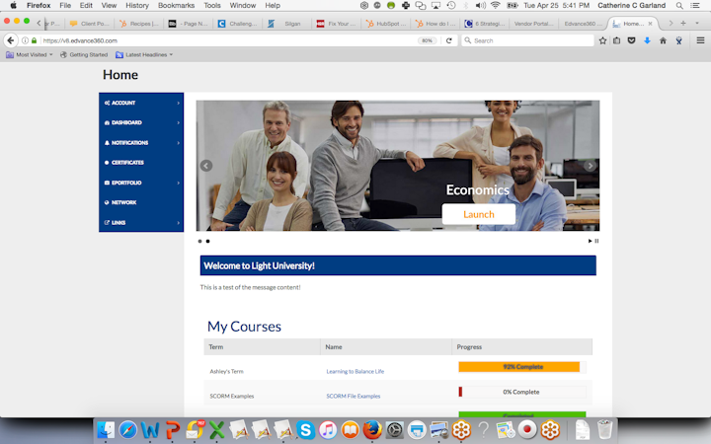Click the 0% Complete progress bar
Image resolution: width=711 pixels, height=444 pixels.
tap(522, 392)
